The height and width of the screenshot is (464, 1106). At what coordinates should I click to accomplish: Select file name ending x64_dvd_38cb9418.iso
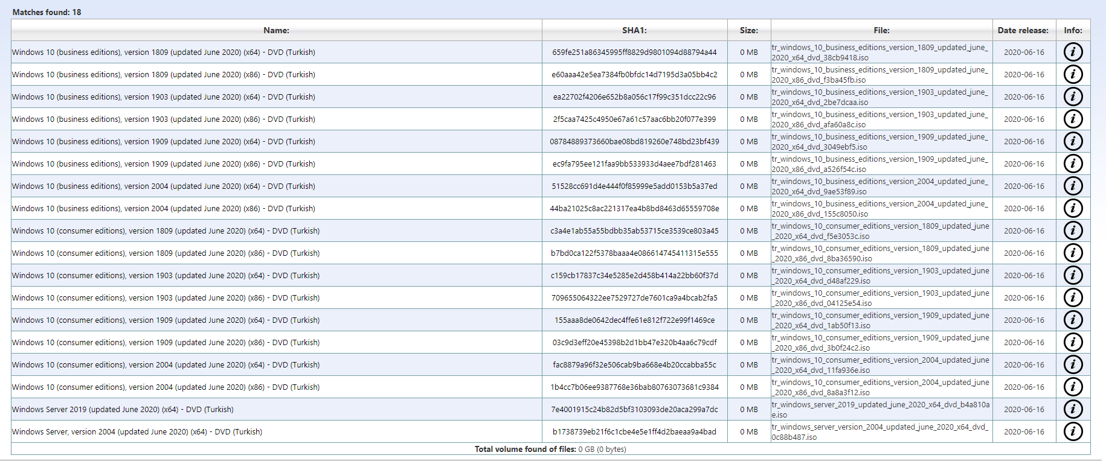[880, 52]
